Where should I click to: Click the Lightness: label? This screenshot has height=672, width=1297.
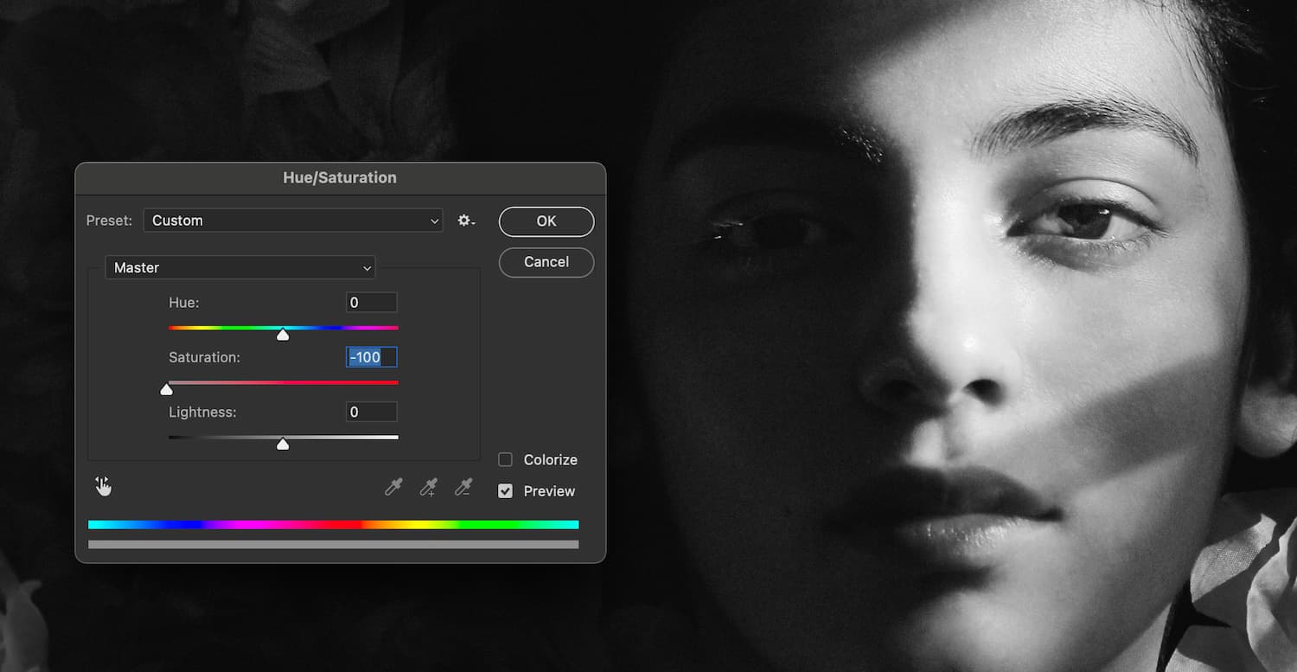pos(202,413)
